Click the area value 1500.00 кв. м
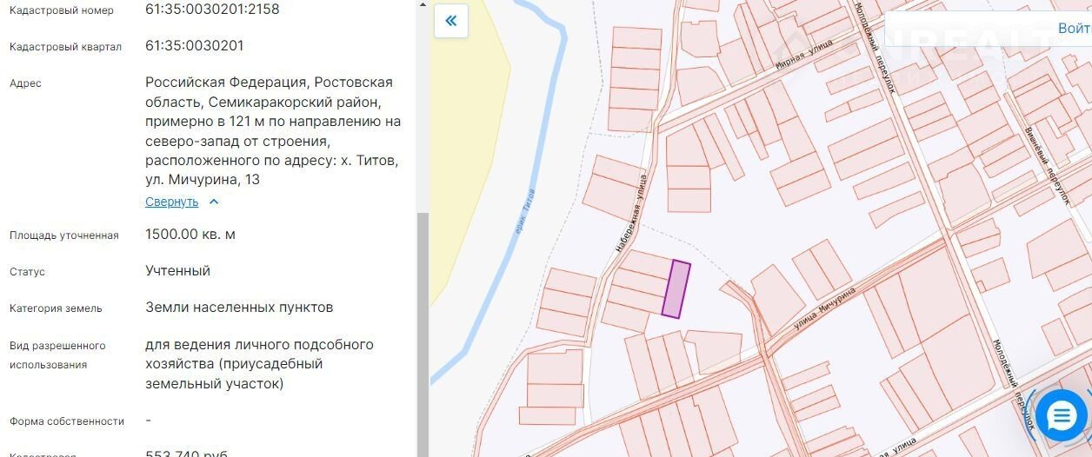The height and width of the screenshot is (457, 1092). click(190, 235)
